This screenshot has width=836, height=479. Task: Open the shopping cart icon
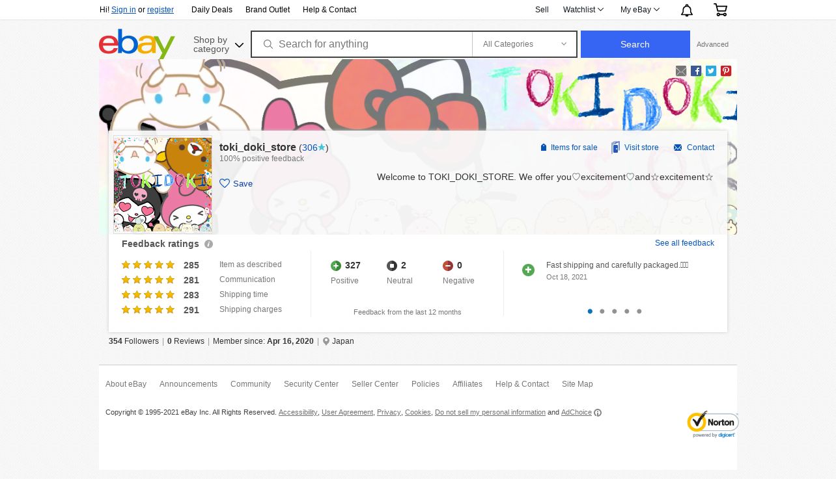click(720, 10)
